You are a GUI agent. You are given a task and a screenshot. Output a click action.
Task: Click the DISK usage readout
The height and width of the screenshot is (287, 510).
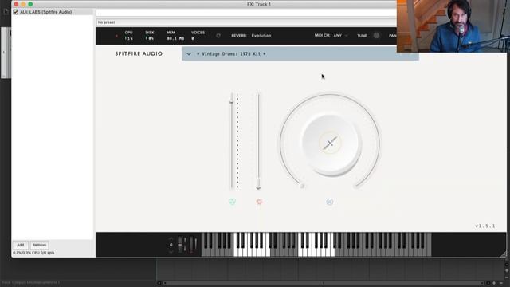pos(150,35)
